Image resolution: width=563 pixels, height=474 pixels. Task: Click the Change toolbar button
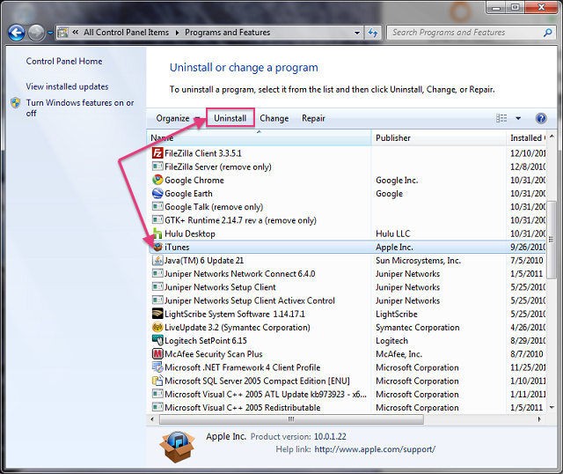274,118
